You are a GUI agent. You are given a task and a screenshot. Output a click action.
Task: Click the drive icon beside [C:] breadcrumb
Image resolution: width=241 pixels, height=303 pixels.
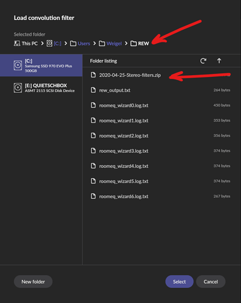[x=49, y=43]
